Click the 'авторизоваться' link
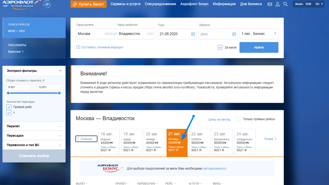329x185 pixels. pos(214,169)
